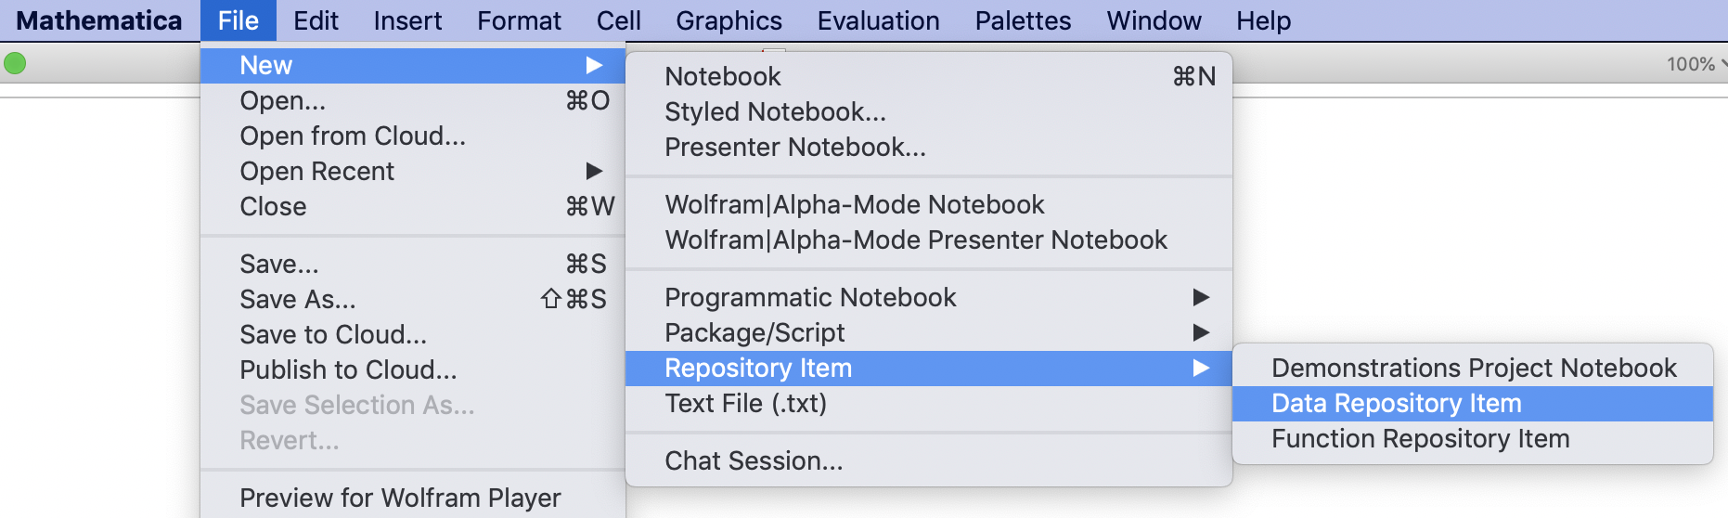Start a new Chat Session
Screen dimensions: 1728x518
pyautogui.click(x=754, y=460)
